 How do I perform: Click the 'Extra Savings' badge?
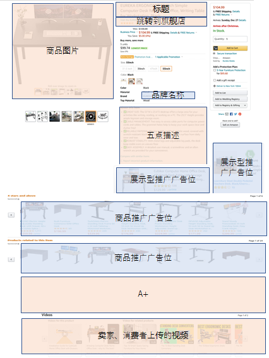[x=127, y=57]
